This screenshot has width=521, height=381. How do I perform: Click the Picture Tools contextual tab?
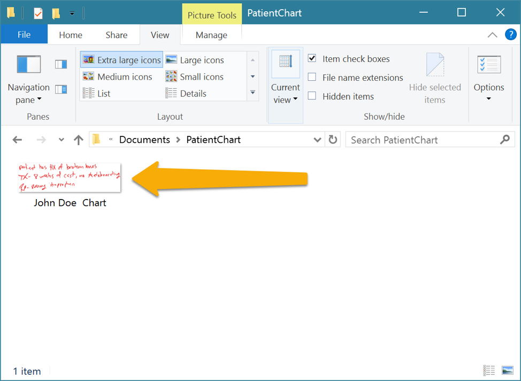tap(212, 14)
